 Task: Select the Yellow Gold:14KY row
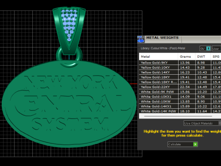(180, 72)
